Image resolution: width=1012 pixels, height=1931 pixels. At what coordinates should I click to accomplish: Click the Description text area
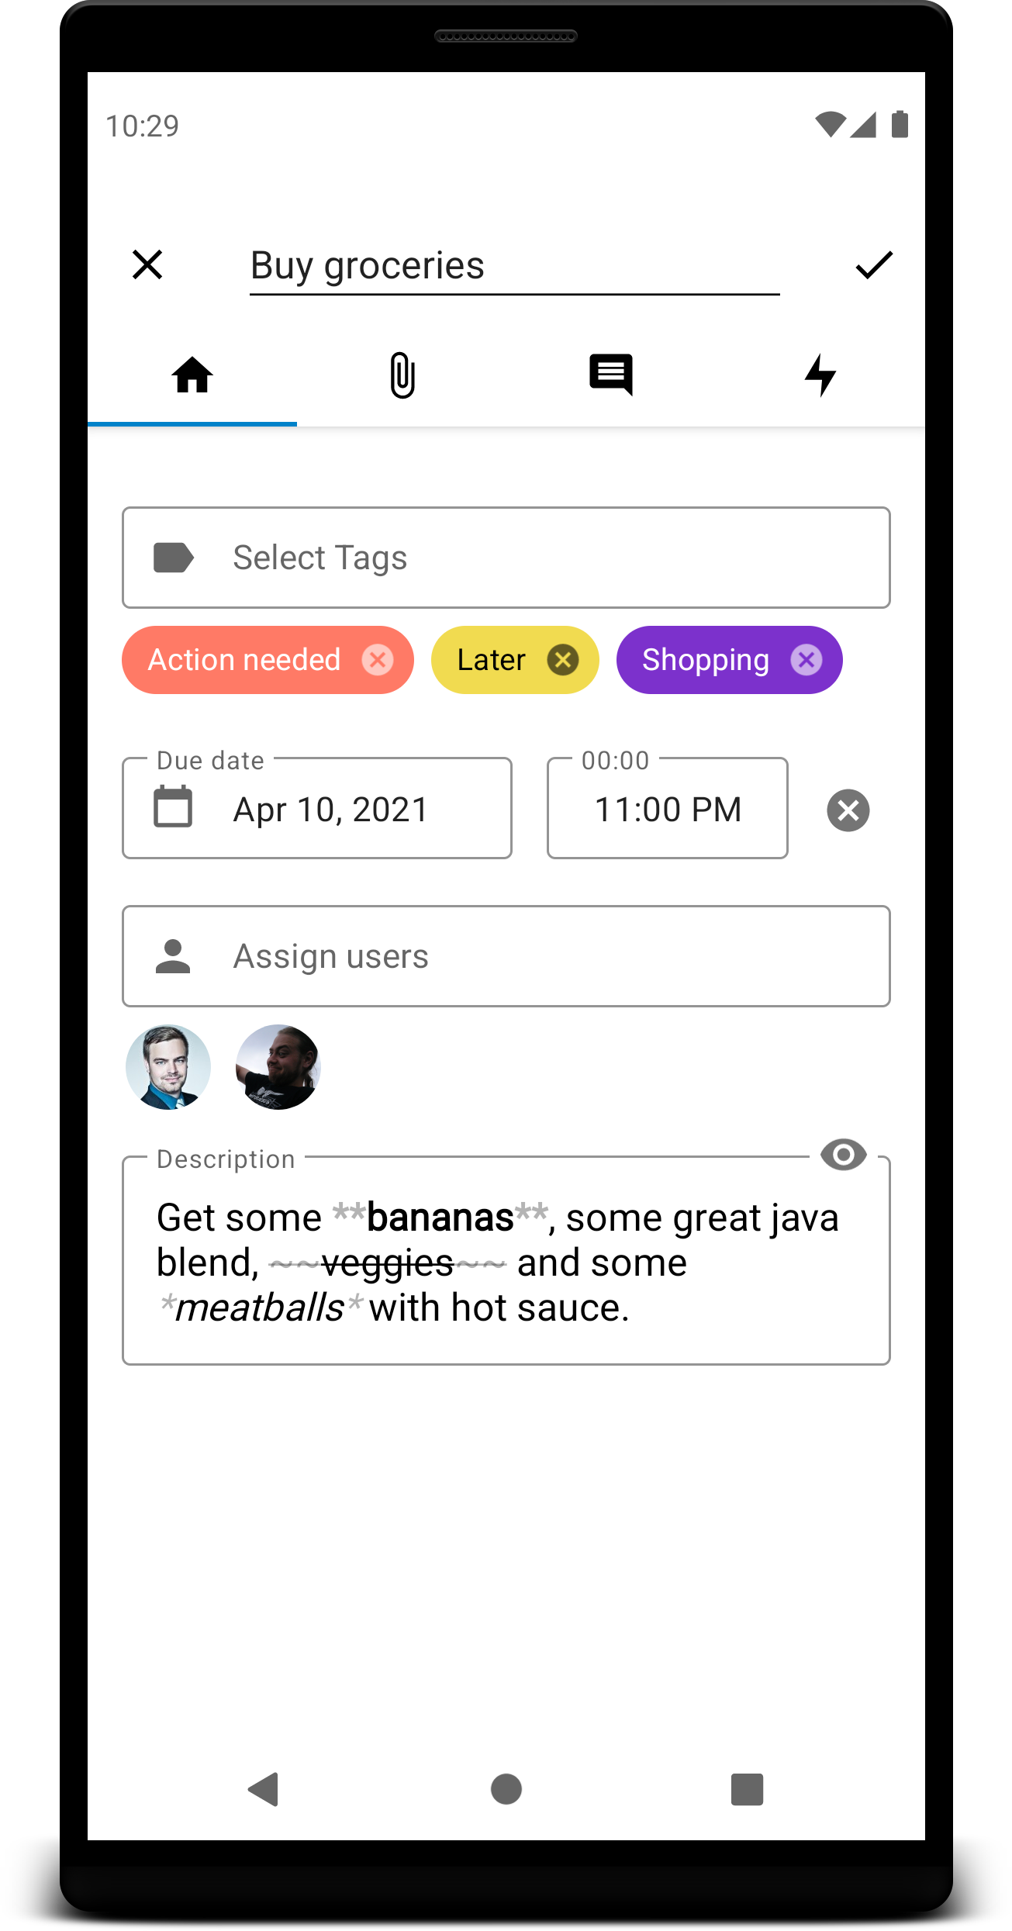[506, 1261]
